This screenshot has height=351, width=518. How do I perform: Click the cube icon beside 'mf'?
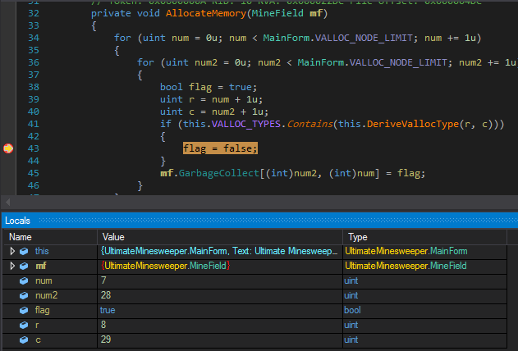tap(24, 266)
